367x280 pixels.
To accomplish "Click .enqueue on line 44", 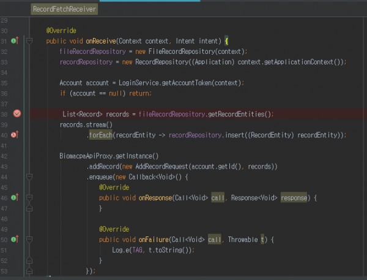I will (100, 177).
